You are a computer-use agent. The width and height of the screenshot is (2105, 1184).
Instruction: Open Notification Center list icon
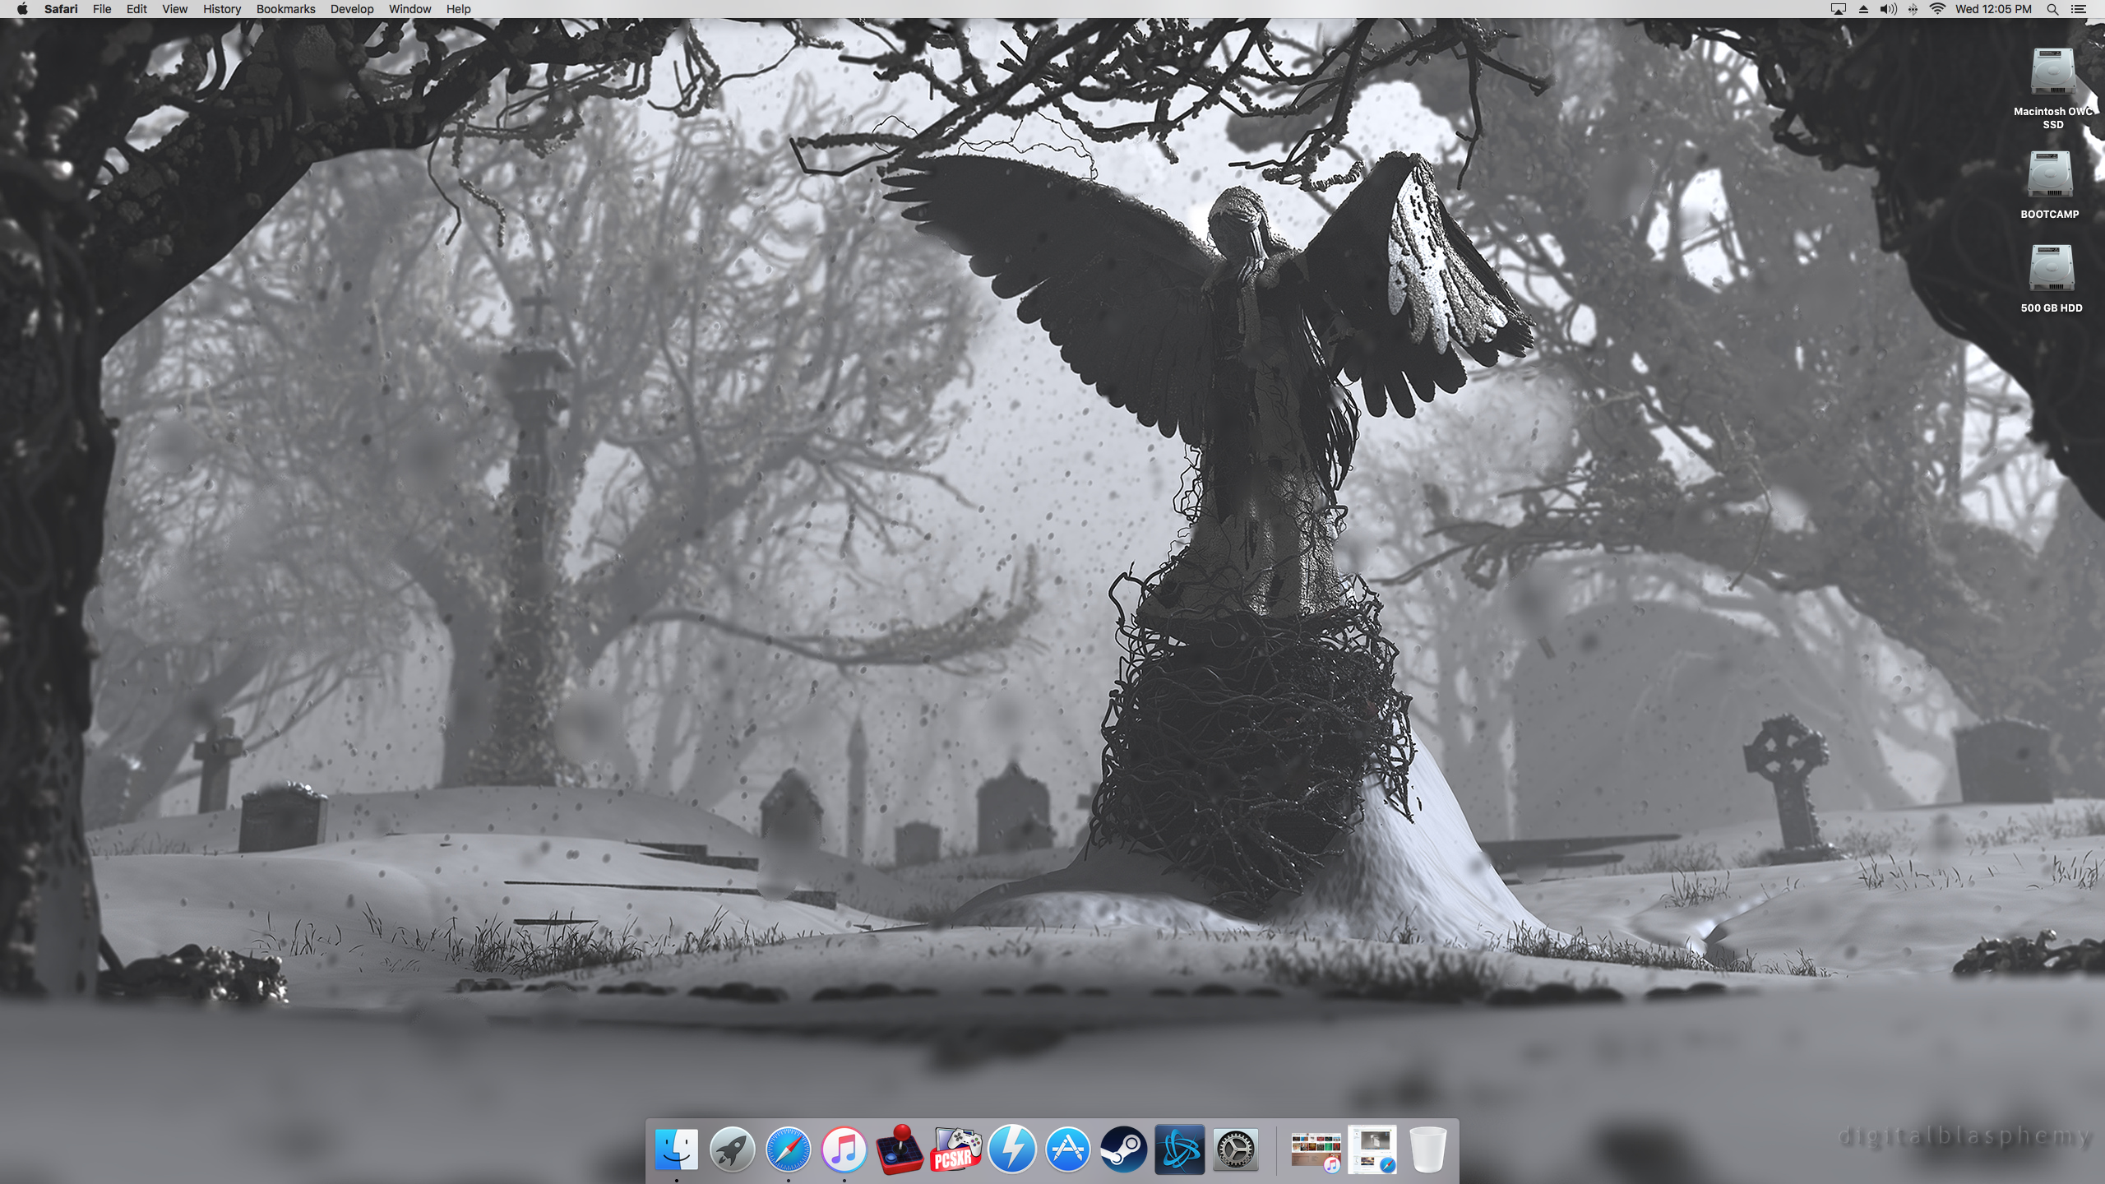pyautogui.click(x=2078, y=9)
